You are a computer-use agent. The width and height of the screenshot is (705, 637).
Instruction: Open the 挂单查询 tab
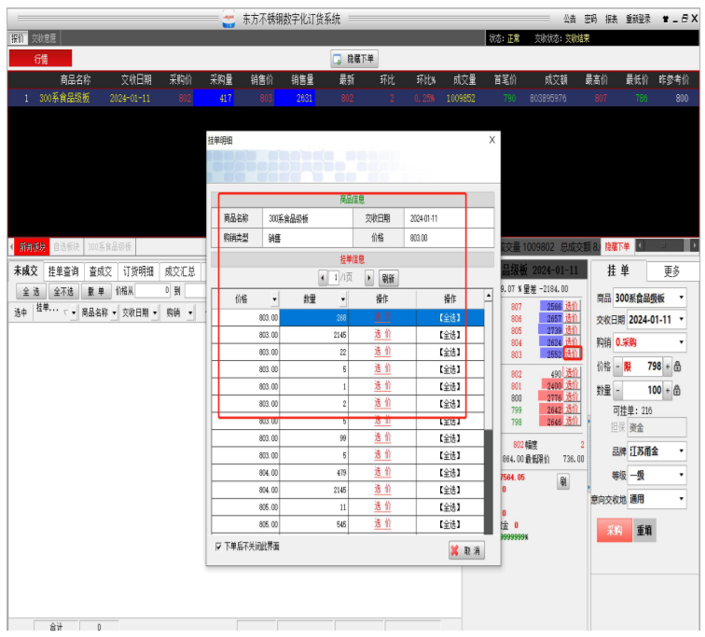pyautogui.click(x=62, y=271)
